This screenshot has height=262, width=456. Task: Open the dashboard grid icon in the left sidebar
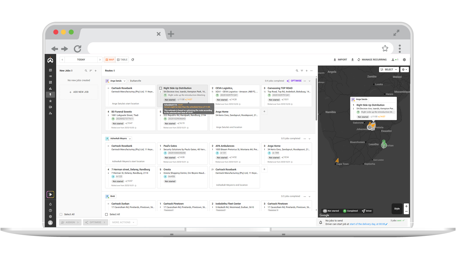(50, 82)
